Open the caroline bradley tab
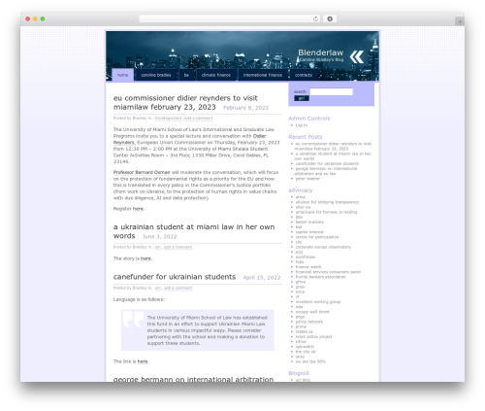Viewport: 485px width, 411px height. point(156,75)
